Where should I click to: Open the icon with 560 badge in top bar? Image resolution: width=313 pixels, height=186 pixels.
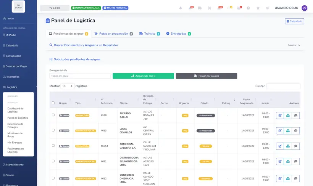[219, 8]
